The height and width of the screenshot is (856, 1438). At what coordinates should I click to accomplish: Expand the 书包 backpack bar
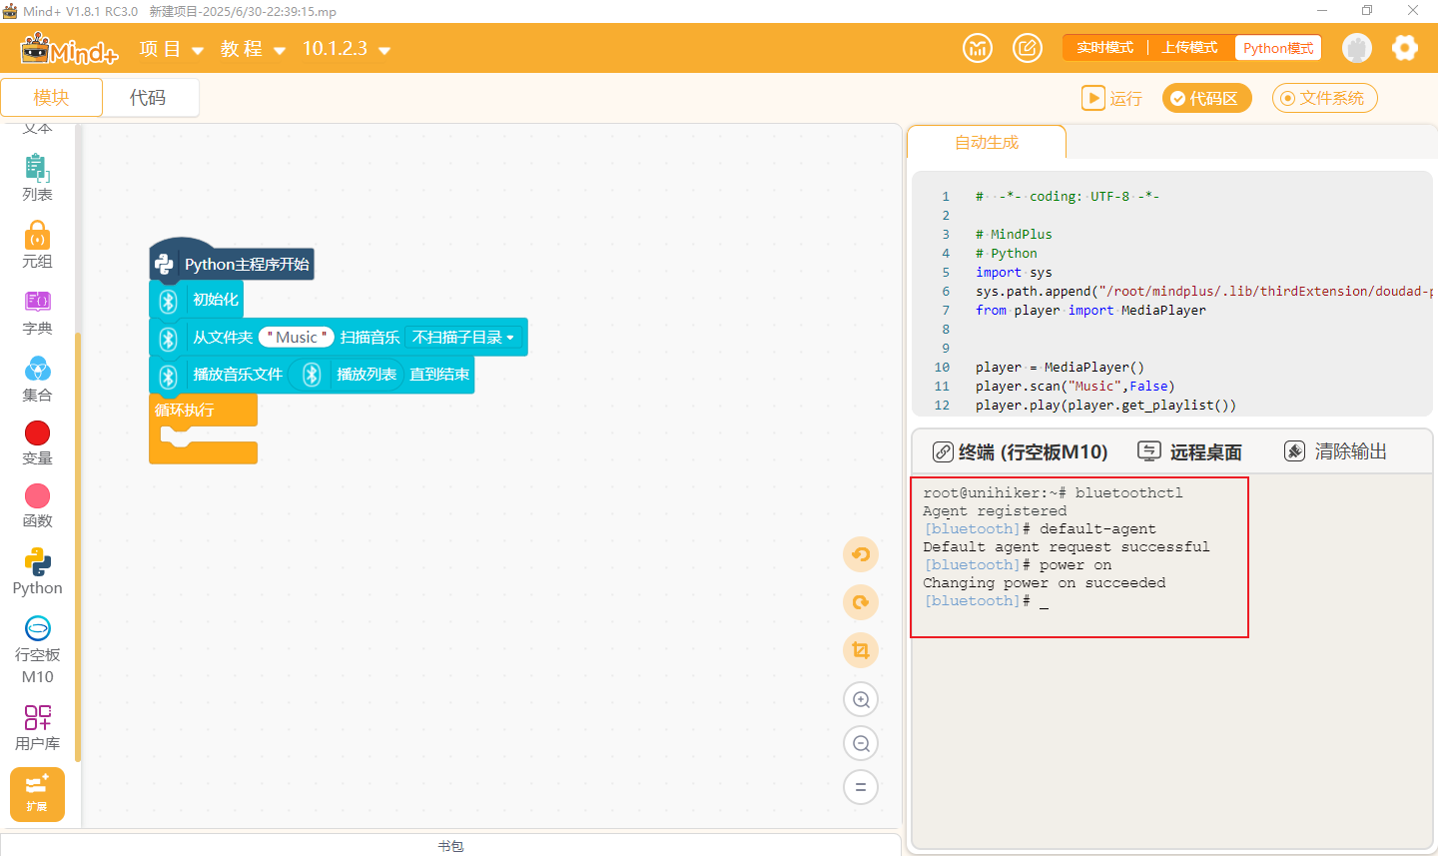point(450,845)
